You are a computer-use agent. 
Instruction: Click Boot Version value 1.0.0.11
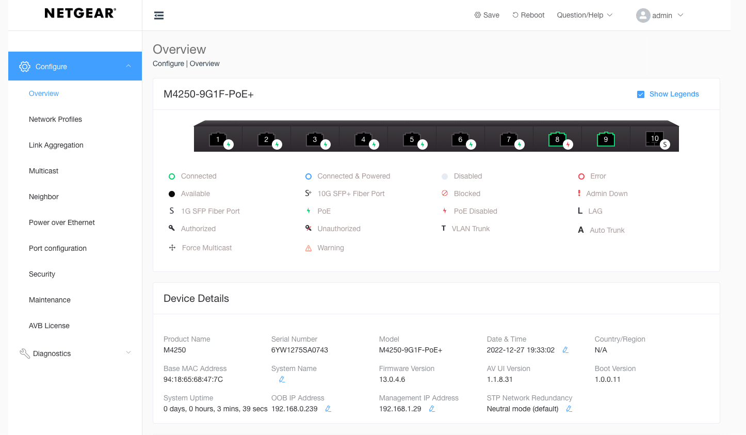coord(607,379)
